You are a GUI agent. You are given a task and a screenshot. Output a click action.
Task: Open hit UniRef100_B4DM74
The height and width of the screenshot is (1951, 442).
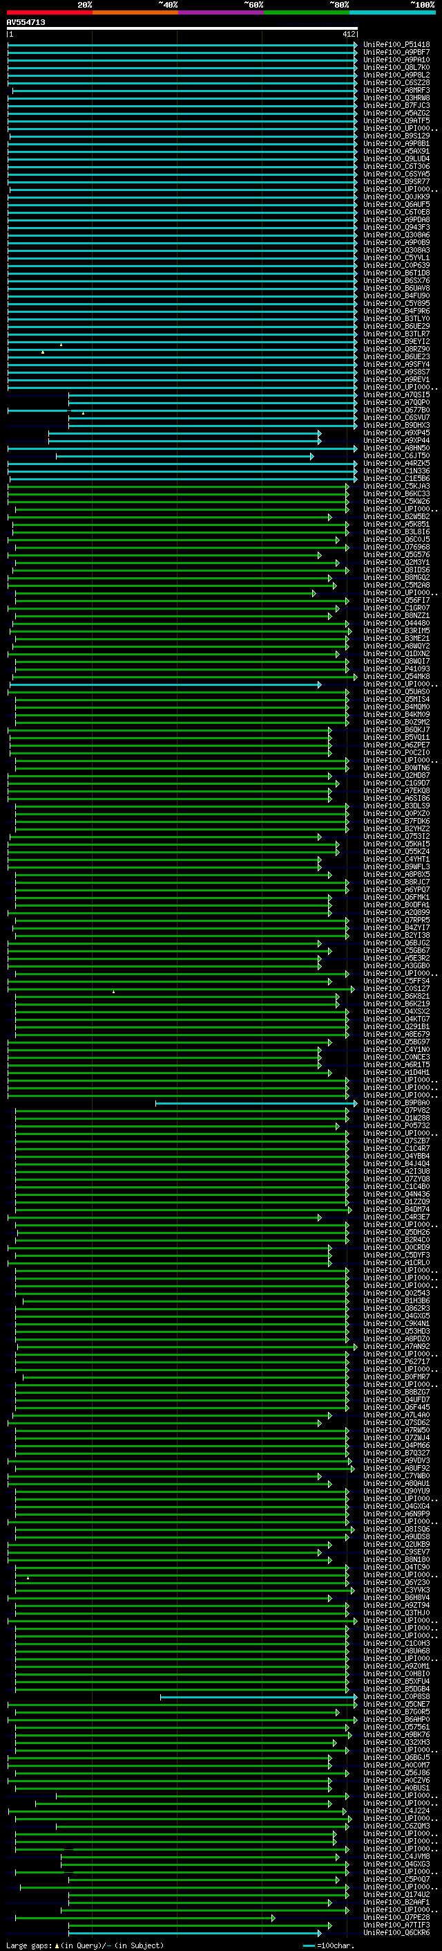tap(396, 1210)
